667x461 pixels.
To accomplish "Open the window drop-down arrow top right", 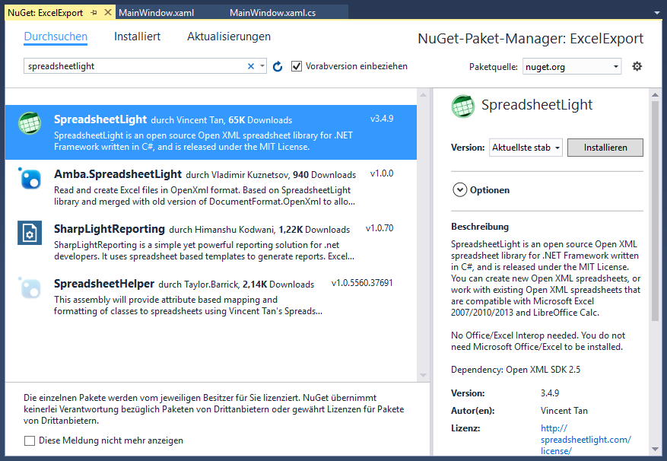I will pyautogui.click(x=656, y=12).
